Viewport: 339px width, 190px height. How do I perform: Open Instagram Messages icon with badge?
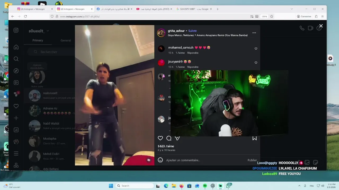pyautogui.click(x=16, y=94)
